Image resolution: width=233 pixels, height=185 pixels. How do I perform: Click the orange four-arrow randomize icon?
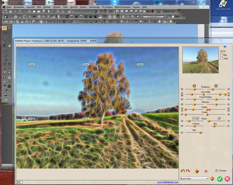(197, 171)
